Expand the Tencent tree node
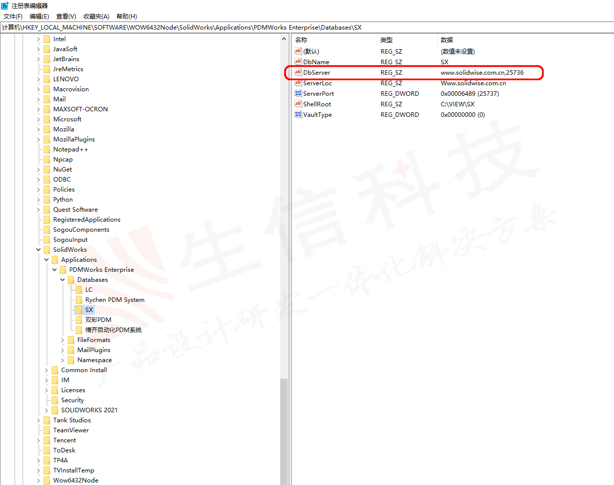The width and height of the screenshot is (614, 485). pyautogui.click(x=39, y=440)
